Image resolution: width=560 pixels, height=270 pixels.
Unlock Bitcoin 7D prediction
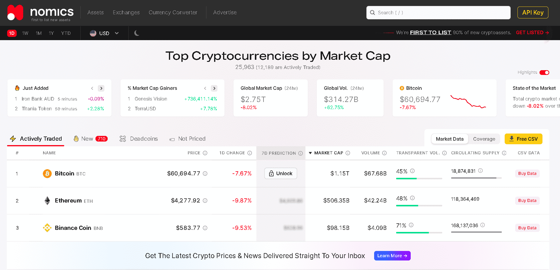click(280, 173)
